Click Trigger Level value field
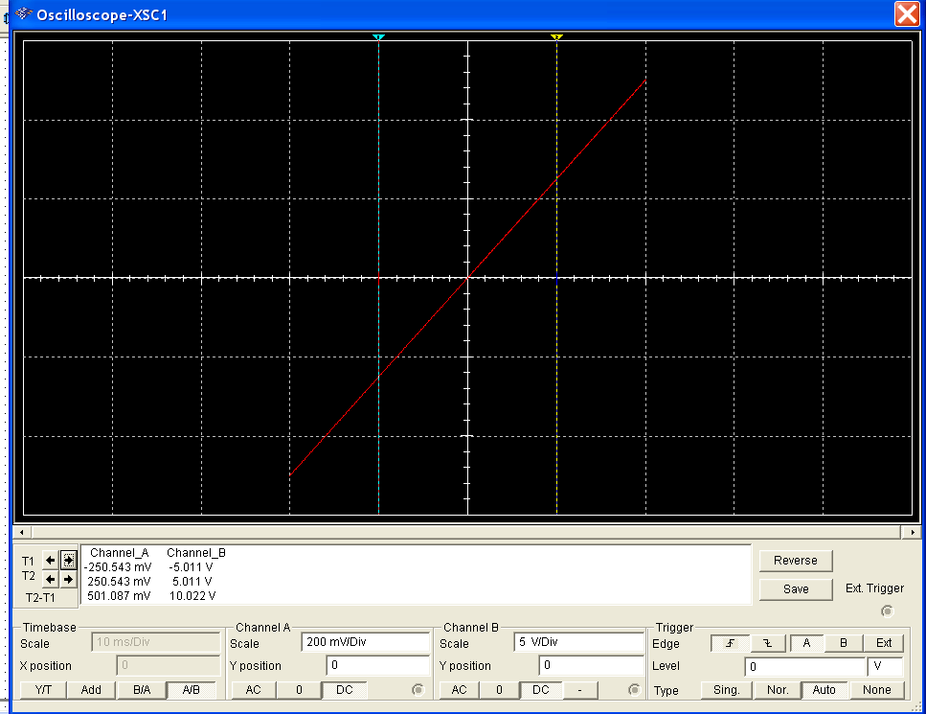Screen dimensions: 926x714 pos(805,667)
